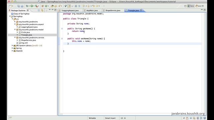
Task: Click the Debug bug icon
Action: click(x=27, y=6)
